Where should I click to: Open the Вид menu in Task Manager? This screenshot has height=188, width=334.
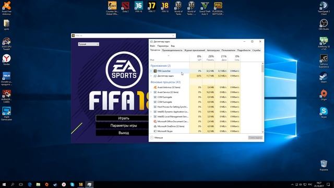tap(173, 46)
